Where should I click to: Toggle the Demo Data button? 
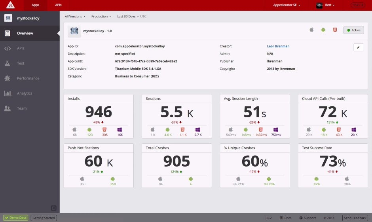coord(16,218)
